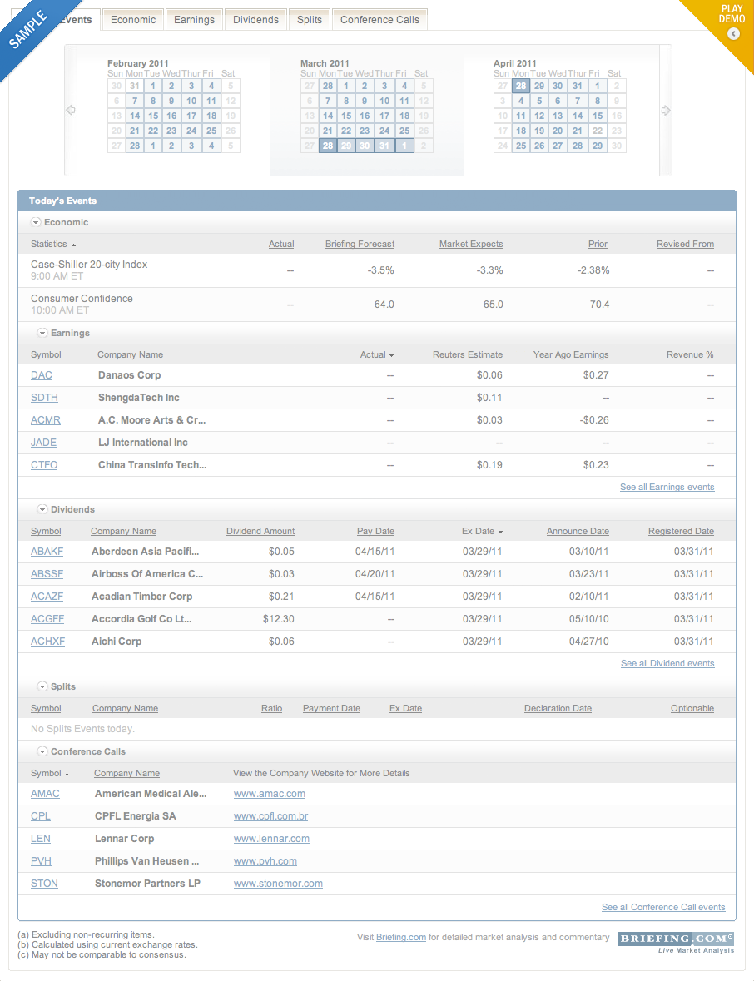Open the CPL symbol link

tap(41, 815)
